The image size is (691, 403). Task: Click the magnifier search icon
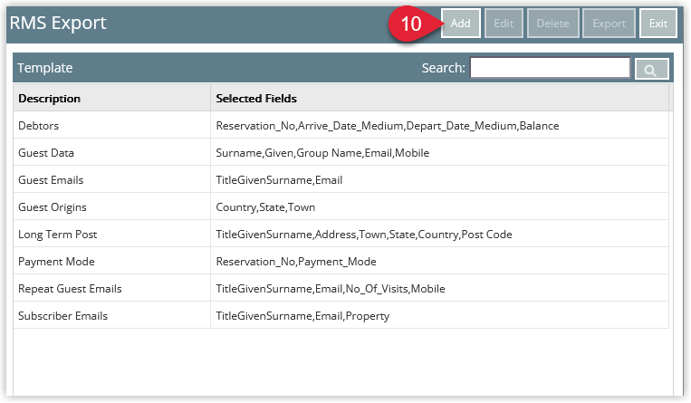point(651,69)
